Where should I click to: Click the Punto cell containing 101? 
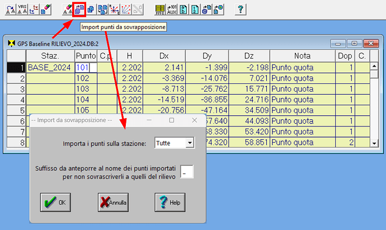(x=86, y=68)
